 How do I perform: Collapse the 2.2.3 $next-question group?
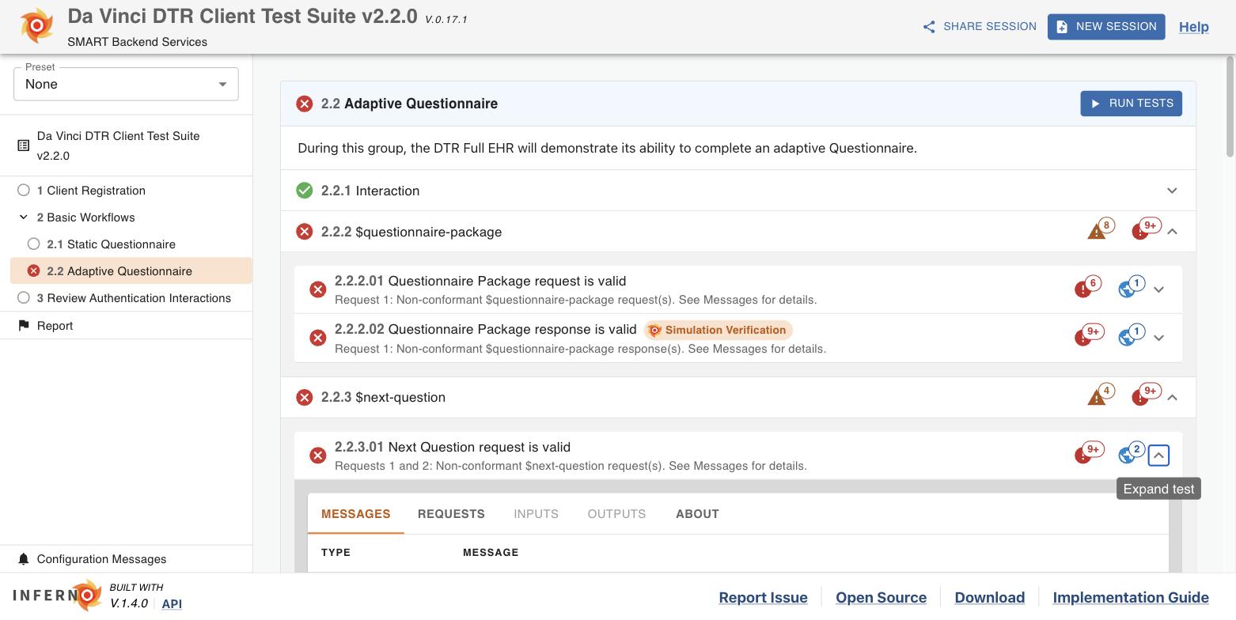(1172, 397)
